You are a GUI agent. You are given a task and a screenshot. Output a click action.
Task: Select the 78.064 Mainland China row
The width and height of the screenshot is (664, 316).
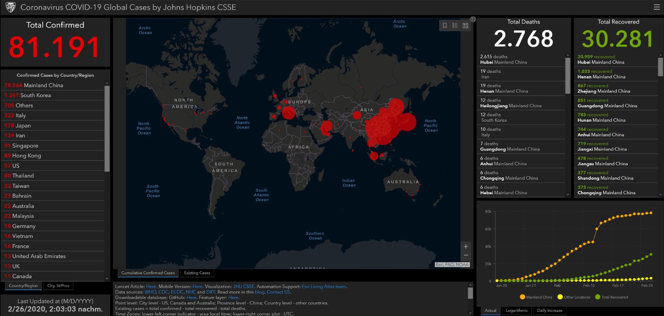pos(53,85)
